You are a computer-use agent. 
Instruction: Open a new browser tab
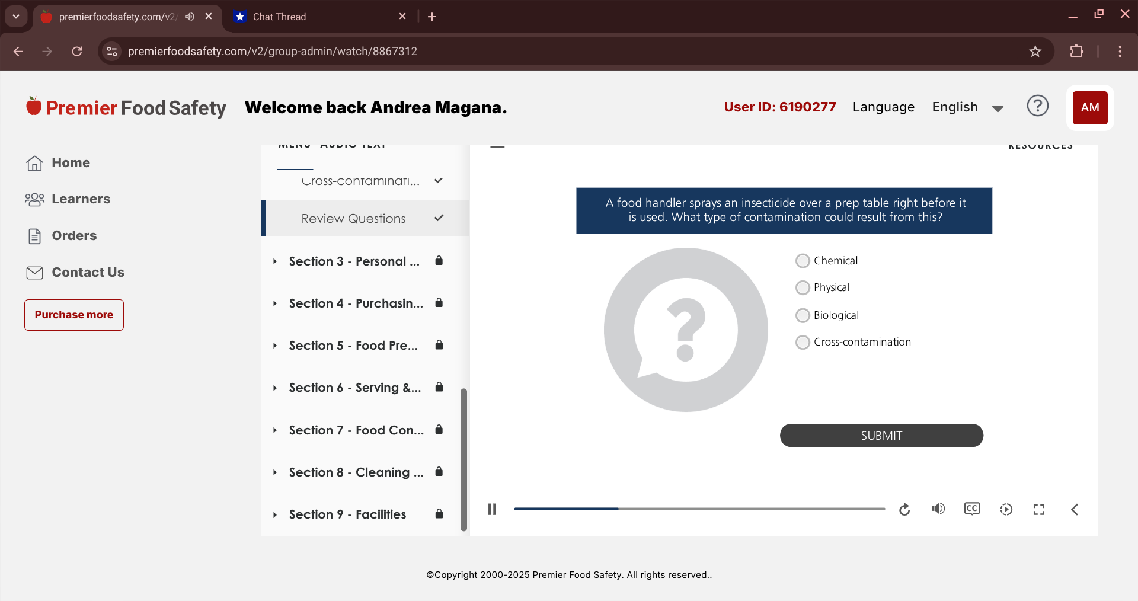pos(432,17)
